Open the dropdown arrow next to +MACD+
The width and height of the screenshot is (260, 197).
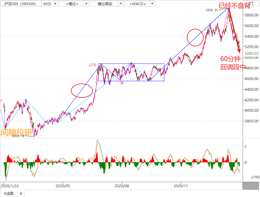click(x=152, y=4)
